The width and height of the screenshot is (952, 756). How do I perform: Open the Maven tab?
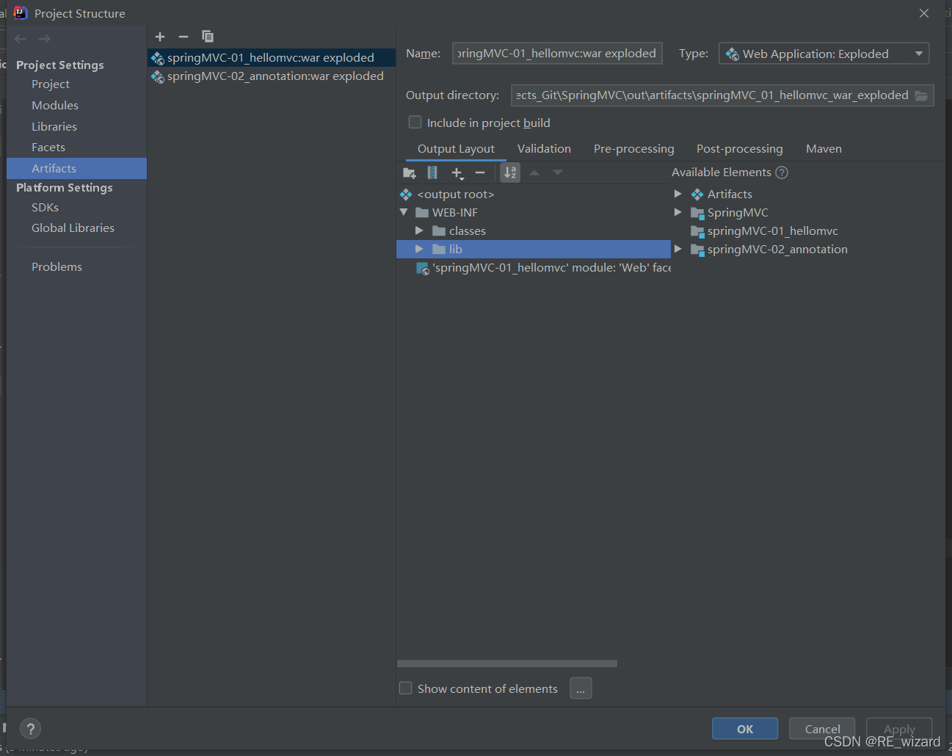pyautogui.click(x=824, y=148)
